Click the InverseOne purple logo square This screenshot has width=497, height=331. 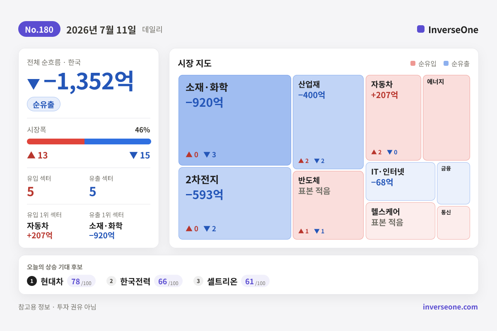pyautogui.click(x=421, y=29)
